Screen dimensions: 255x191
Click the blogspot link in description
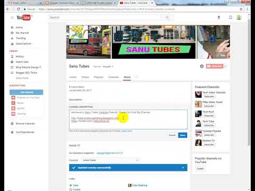[x=95, y=118]
